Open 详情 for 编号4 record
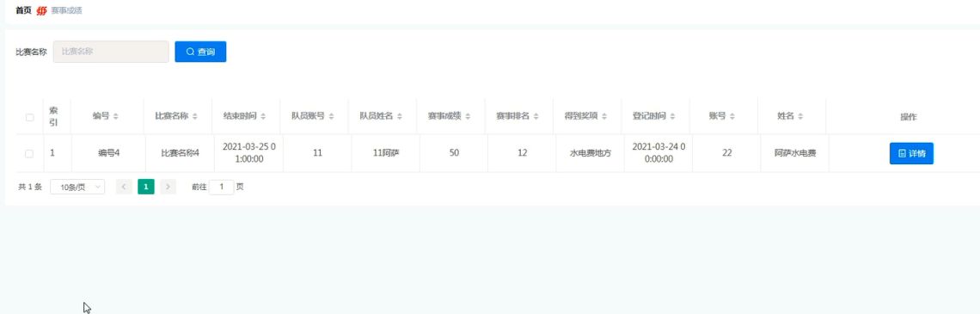 911,153
